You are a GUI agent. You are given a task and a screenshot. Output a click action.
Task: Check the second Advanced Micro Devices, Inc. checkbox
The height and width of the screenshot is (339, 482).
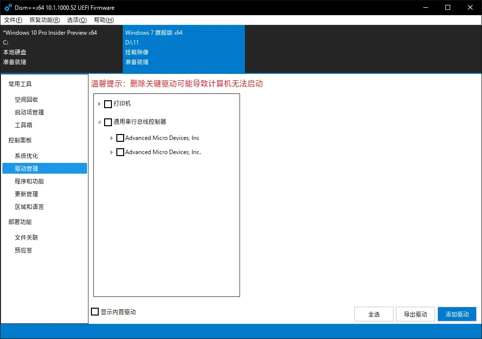point(120,152)
